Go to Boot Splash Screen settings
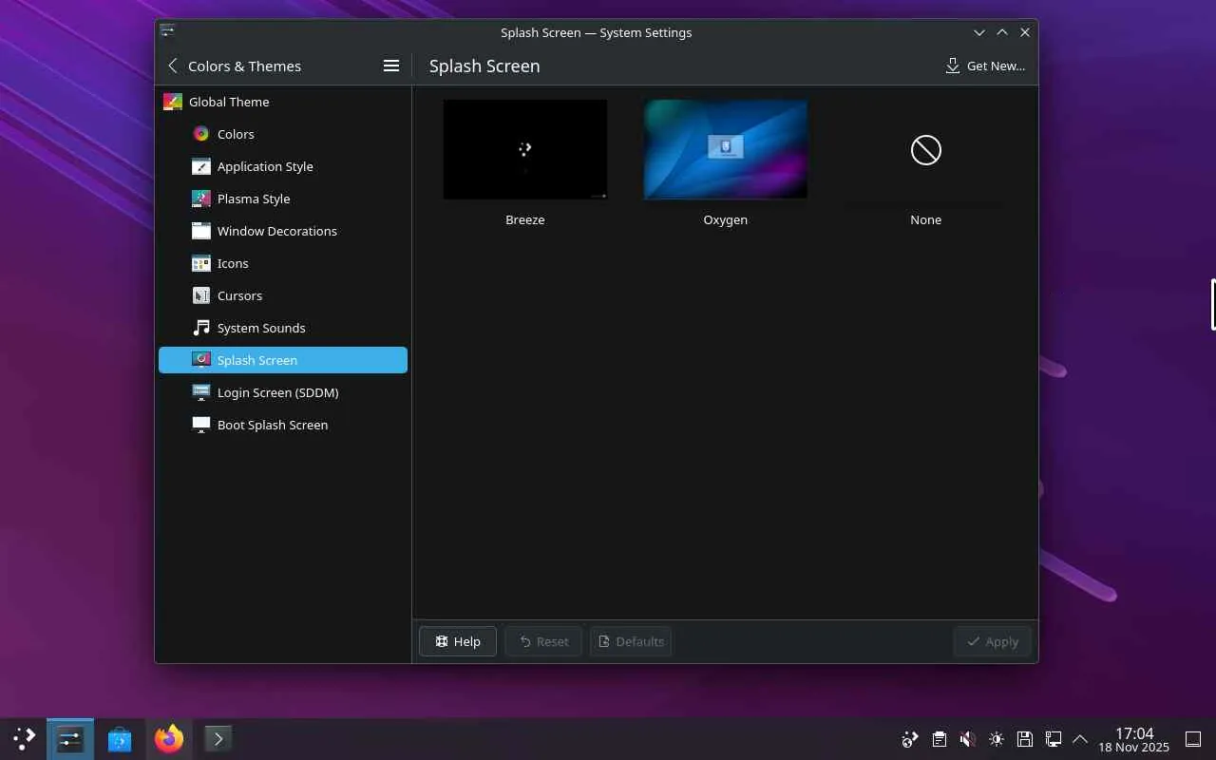 (x=283, y=425)
